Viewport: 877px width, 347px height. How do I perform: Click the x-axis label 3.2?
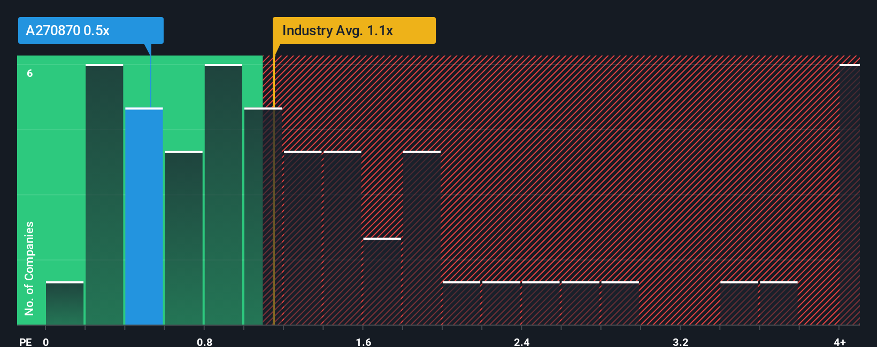[x=680, y=342]
